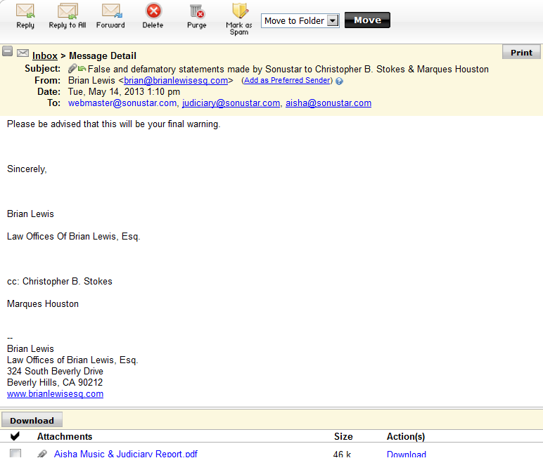Click the 'final warning' sentence

click(113, 124)
